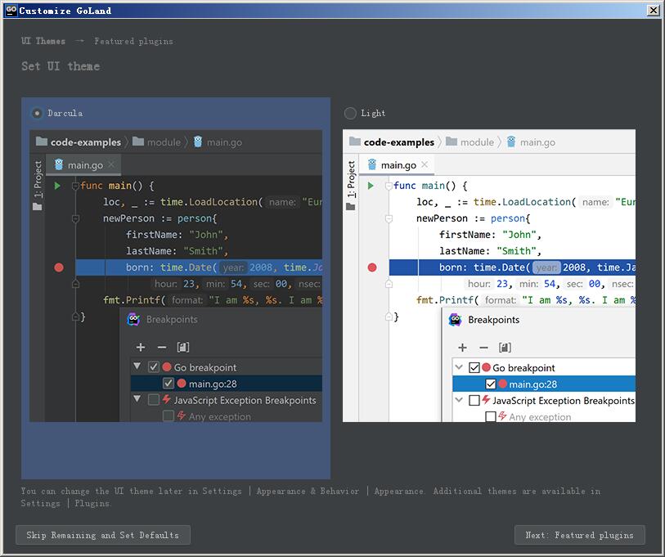The height and width of the screenshot is (557, 665).
Task: Open the 1: Project side tab in Light preview
Action: 351,185
